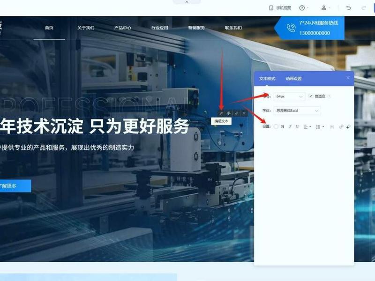The width and height of the screenshot is (375, 281).
Task: Select the subtitle about 专业的产品和服务
Action: [x=67, y=148]
